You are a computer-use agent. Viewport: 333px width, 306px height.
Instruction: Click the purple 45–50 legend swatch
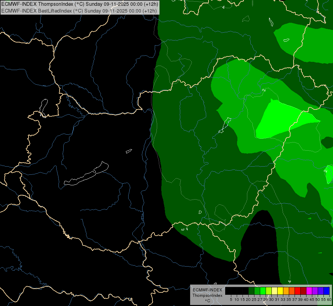[x=315, y=291]
